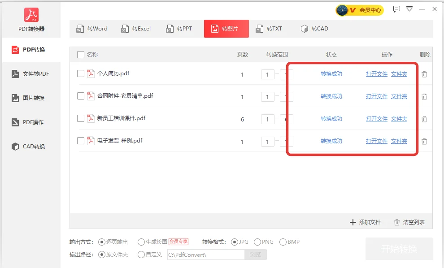
Task: Switch to the 转TXT tab
Action: click(269, 29)
